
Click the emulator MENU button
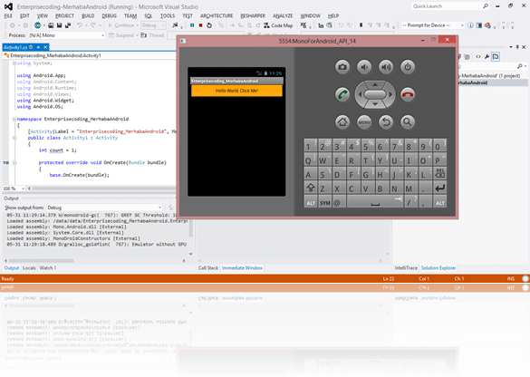pos(364,122)
